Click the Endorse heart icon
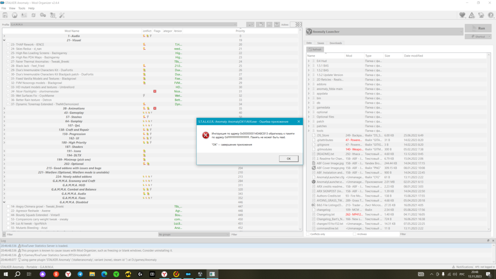 coord(462,15)
